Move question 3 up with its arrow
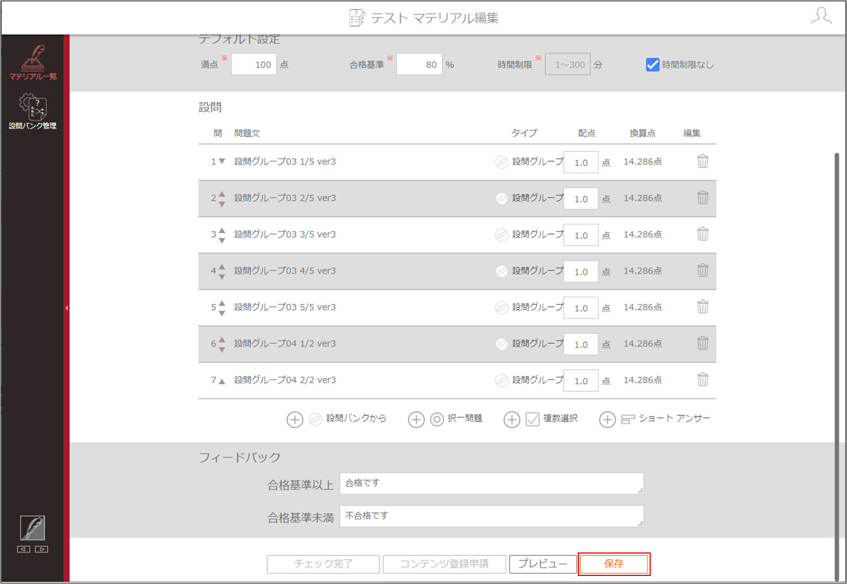The width and height of the screenshot is (847, 584). tap(222, 230)
